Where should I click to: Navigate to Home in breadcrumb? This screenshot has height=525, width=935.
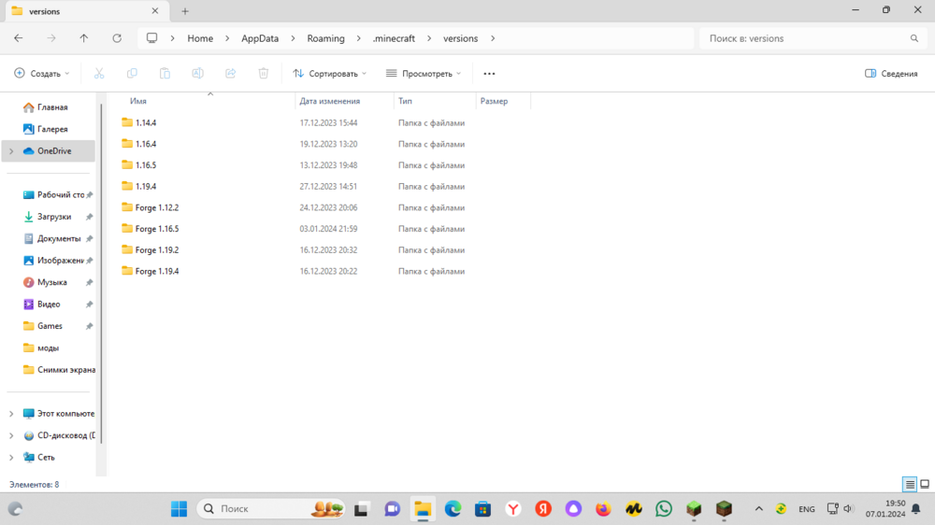point(200,38)
